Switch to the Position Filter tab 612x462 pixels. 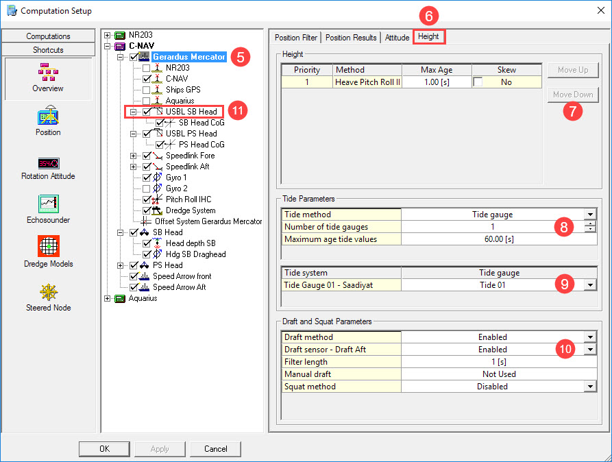(296, 38)
